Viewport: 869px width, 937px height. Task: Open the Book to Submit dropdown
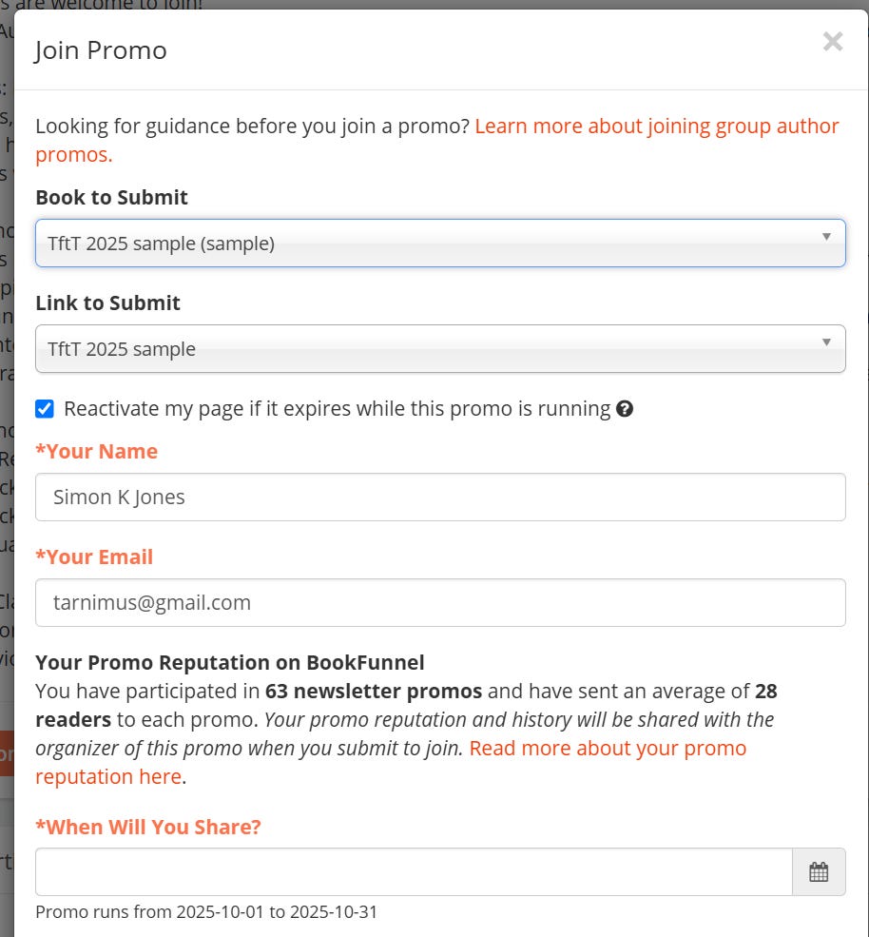pyautogui.click(x=440, y=244)
